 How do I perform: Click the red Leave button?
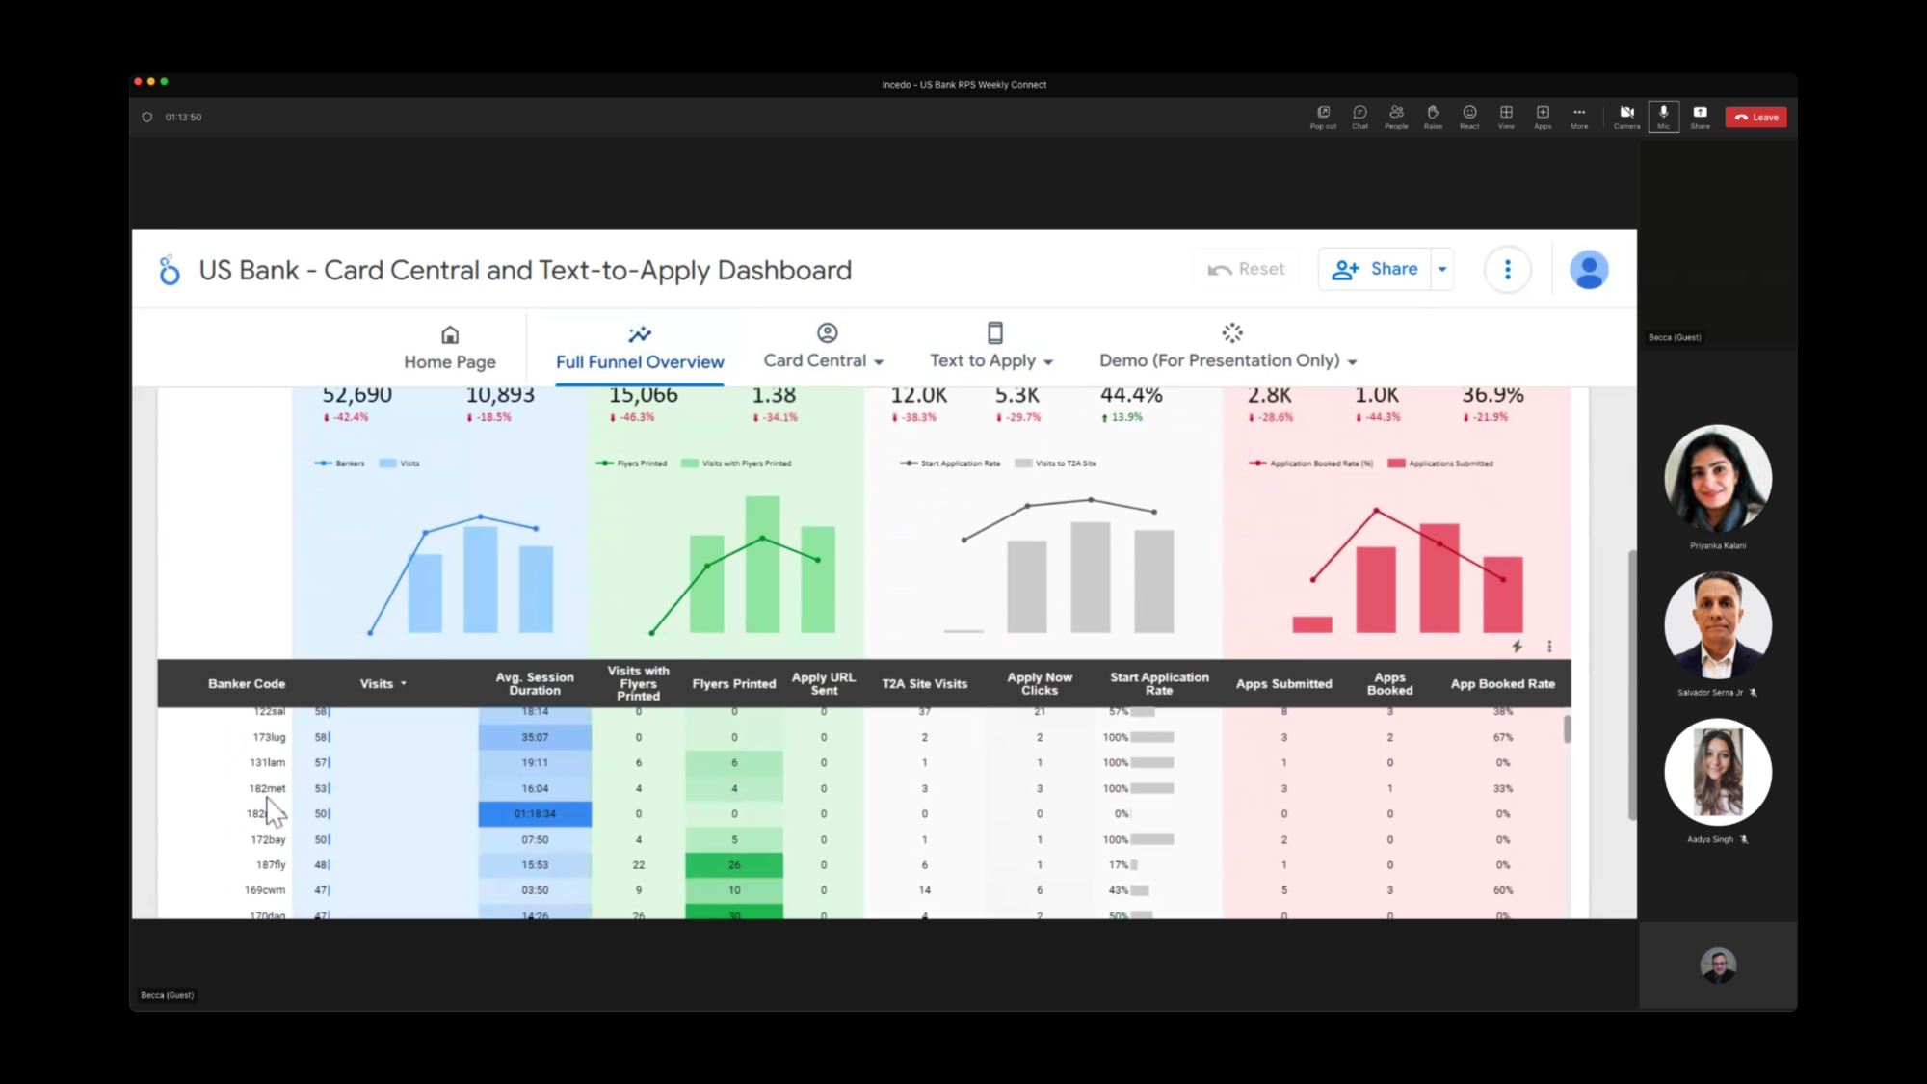(1755, 117)
